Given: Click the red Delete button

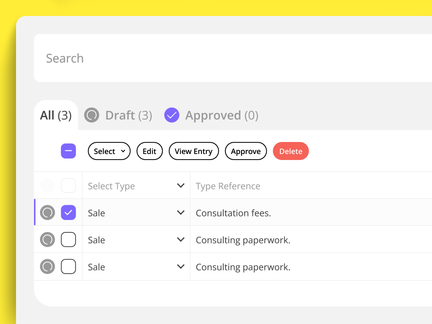Looking at the screenshot, I should [x=291, y=151].
